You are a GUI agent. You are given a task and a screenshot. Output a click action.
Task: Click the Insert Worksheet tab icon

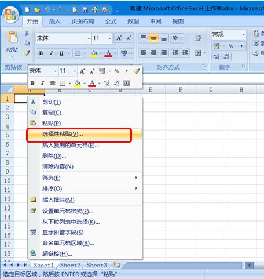tap(117, 264)
